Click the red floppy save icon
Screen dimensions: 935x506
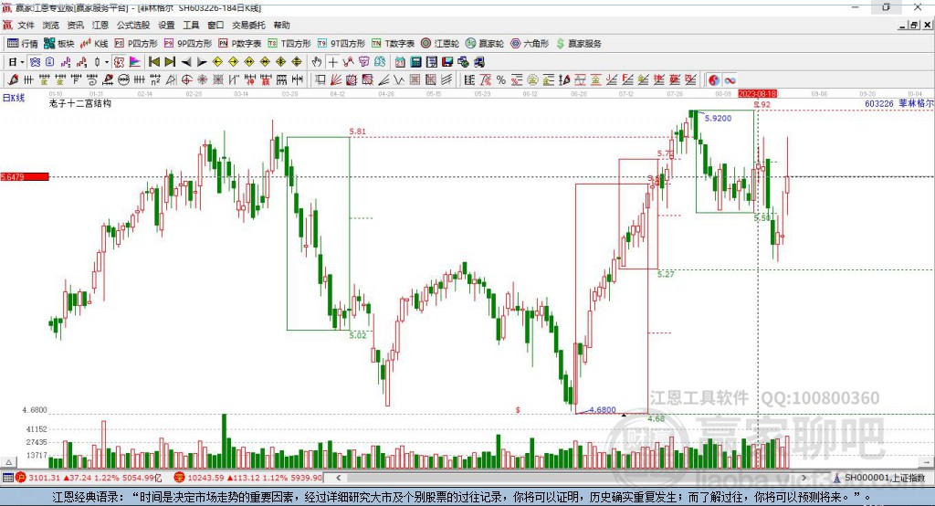[447, 62]
